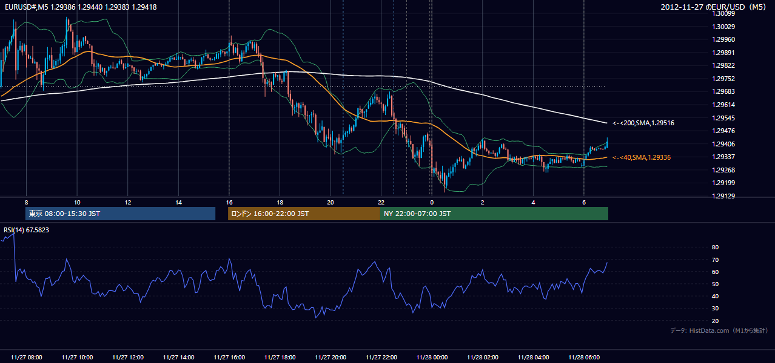Click the RSI 80 level label
775x363 pixels.
(715, 247)
